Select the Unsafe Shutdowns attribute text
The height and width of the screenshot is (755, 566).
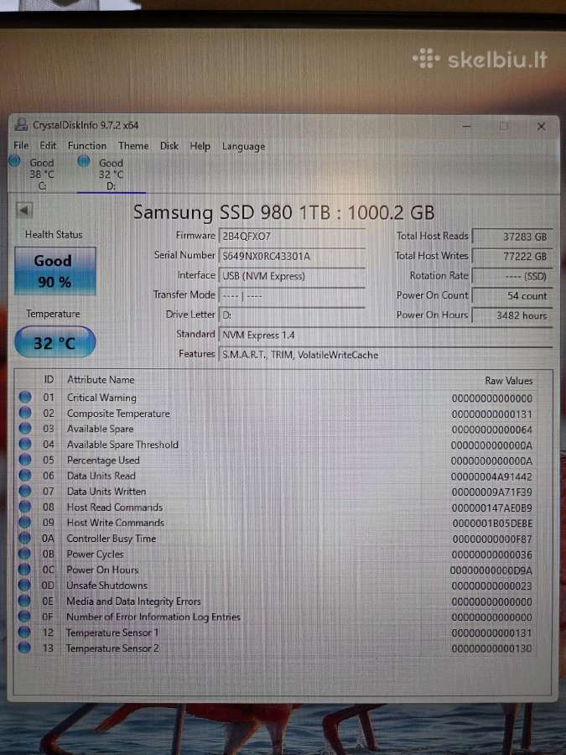(x=106, y=586)
